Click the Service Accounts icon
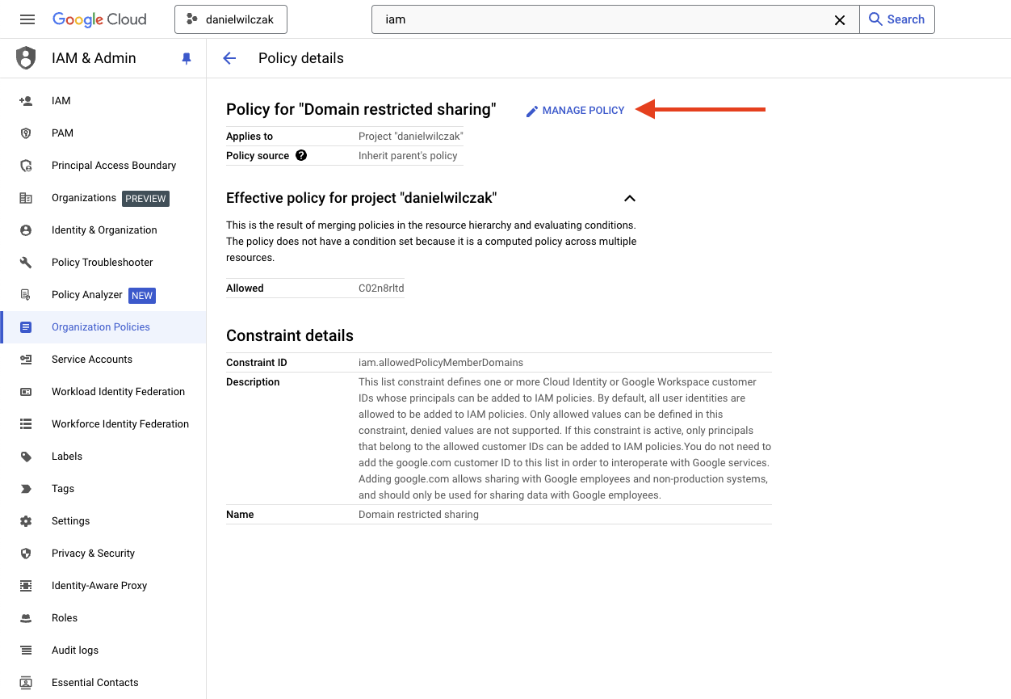 [26, 360]
